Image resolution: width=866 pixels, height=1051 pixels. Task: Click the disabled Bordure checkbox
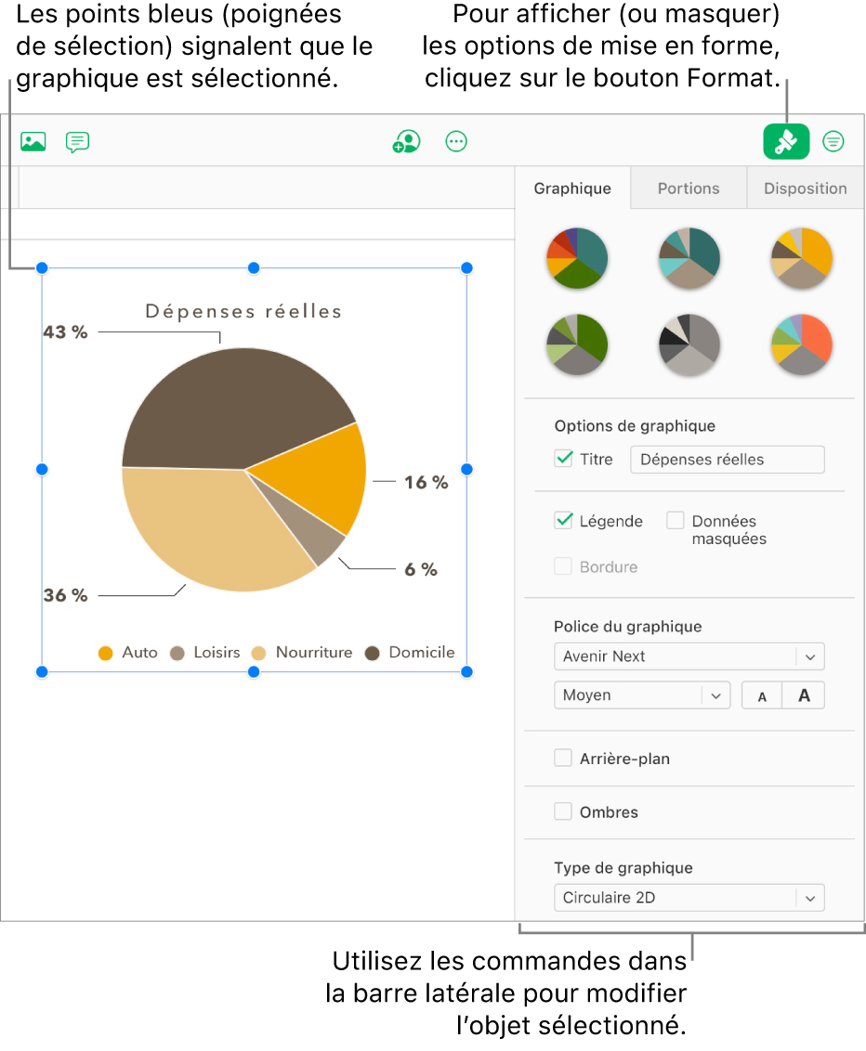tap(563, 566)
